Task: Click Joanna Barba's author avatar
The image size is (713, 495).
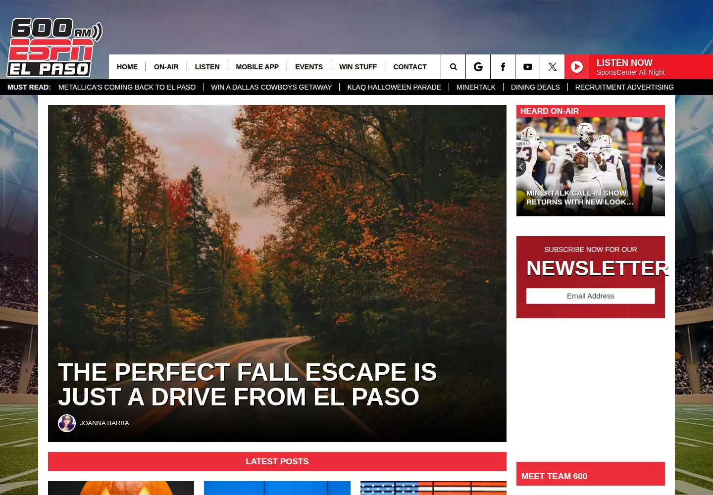Action: (x=67, y=423)
